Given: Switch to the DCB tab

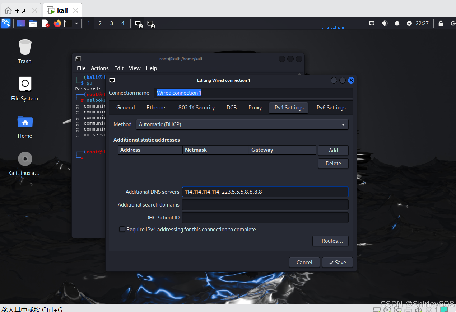Looking at the screenshot, I should 232,108.
